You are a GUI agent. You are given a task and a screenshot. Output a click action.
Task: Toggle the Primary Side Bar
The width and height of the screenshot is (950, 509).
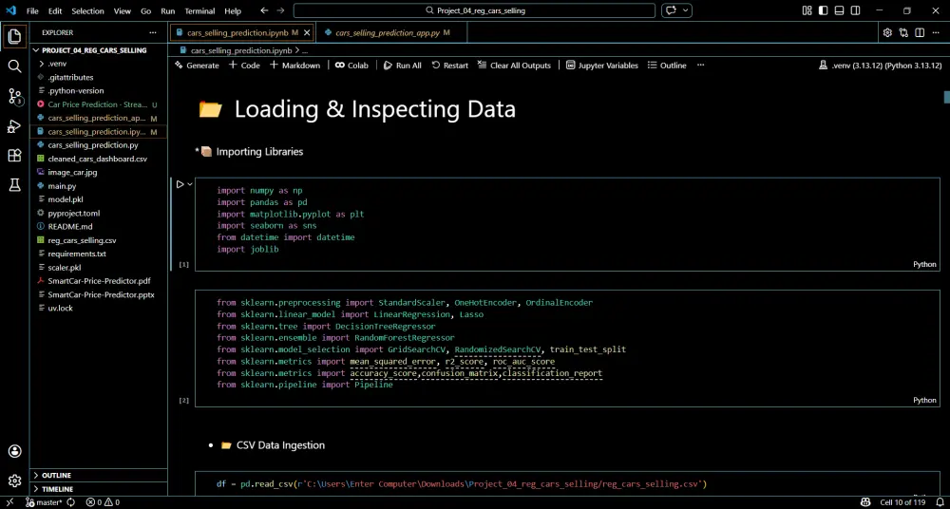(823, 10)
